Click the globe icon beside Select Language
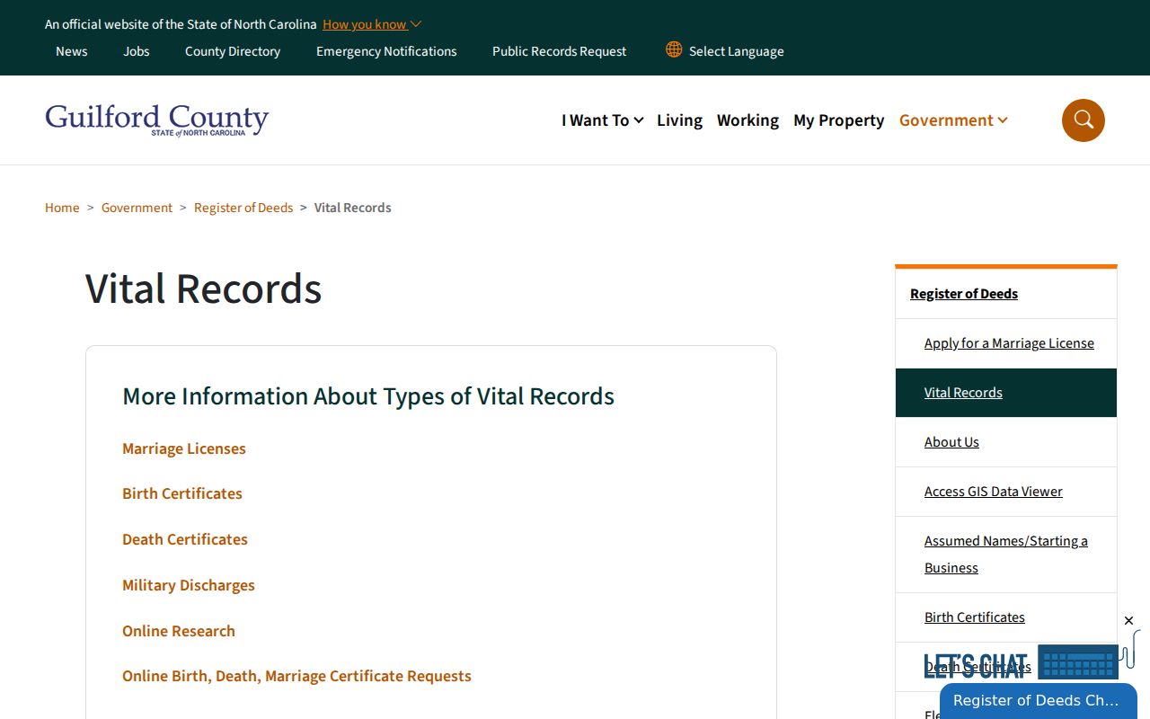Screen dimensions: 1150x719 click(674, 49)
